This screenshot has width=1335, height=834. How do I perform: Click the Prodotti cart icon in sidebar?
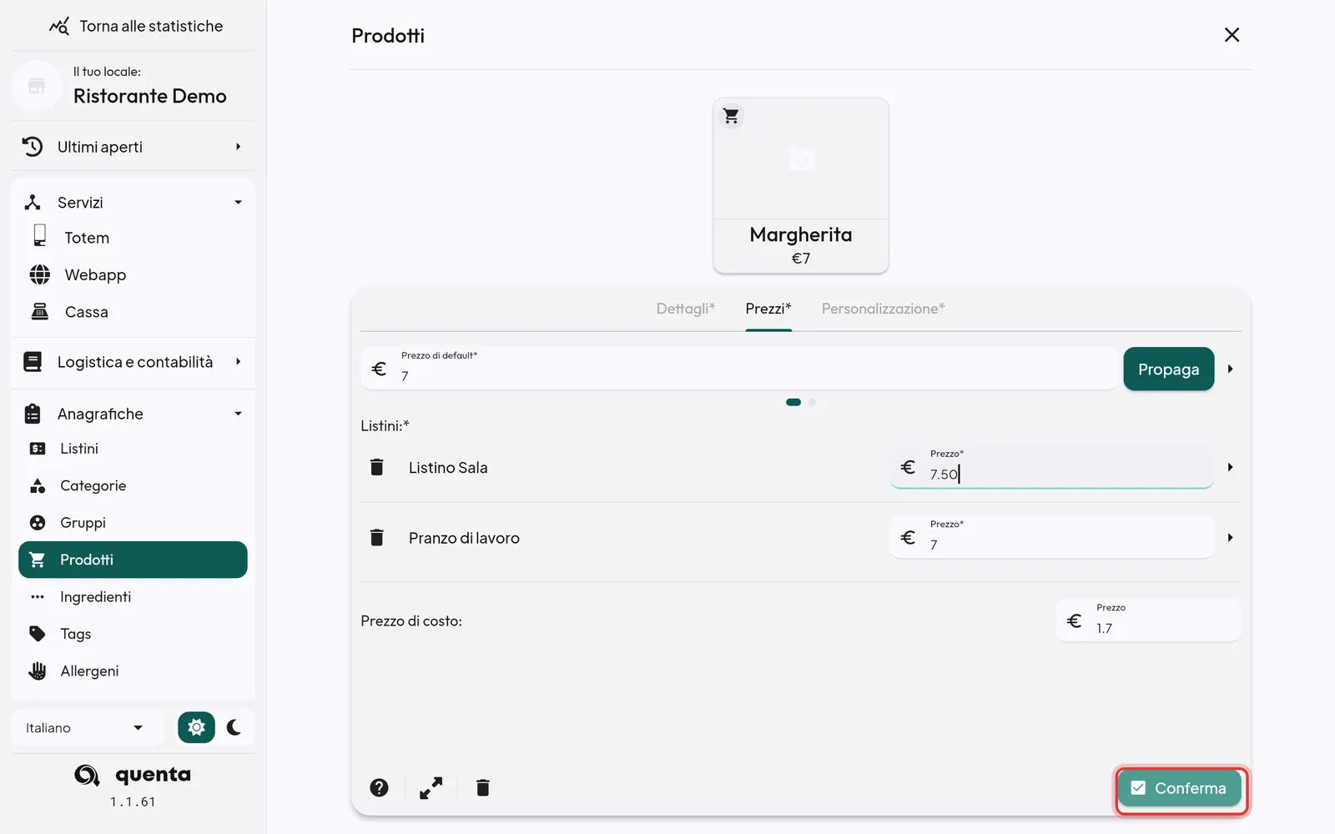[38, 560]
